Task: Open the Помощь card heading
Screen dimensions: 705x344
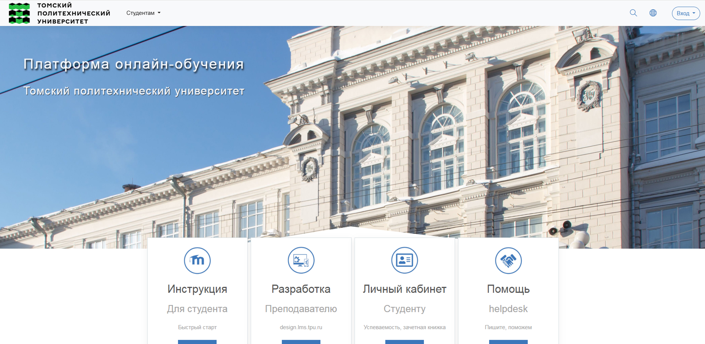Action: coord(508,289)
